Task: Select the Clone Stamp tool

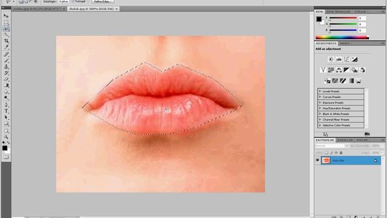Action: [x=6, y=67]
